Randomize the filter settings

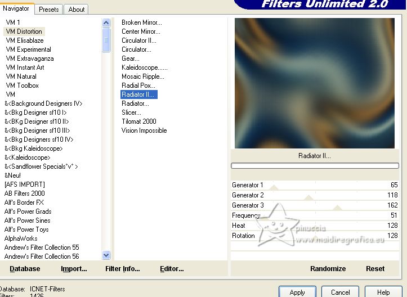coord(328,269)
